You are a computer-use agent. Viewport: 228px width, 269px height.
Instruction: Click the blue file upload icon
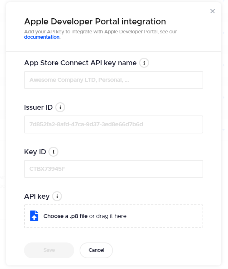[x=34, y=216]
